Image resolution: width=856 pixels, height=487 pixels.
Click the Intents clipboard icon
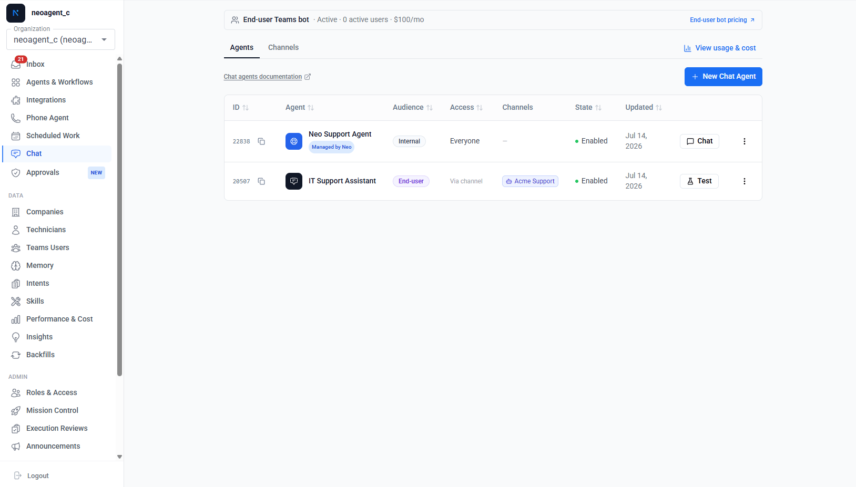click(16, 284)
